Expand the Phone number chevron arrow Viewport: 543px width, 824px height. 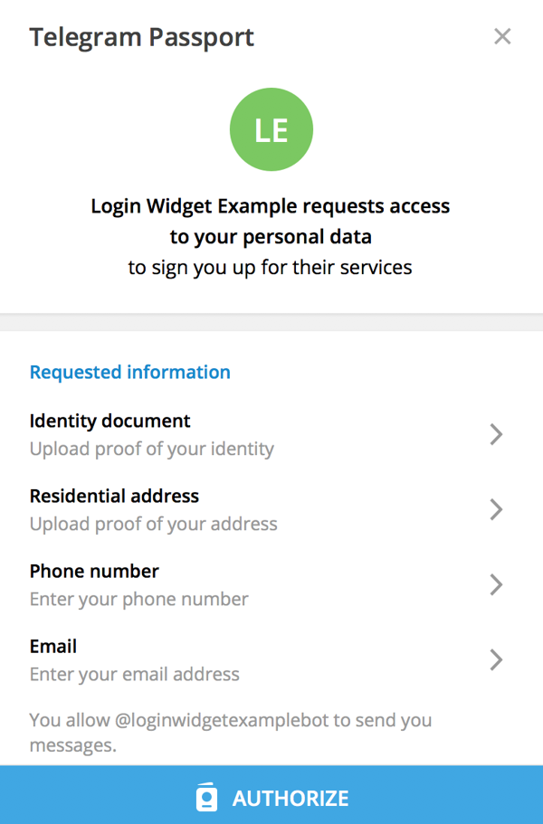pos(496,585)
